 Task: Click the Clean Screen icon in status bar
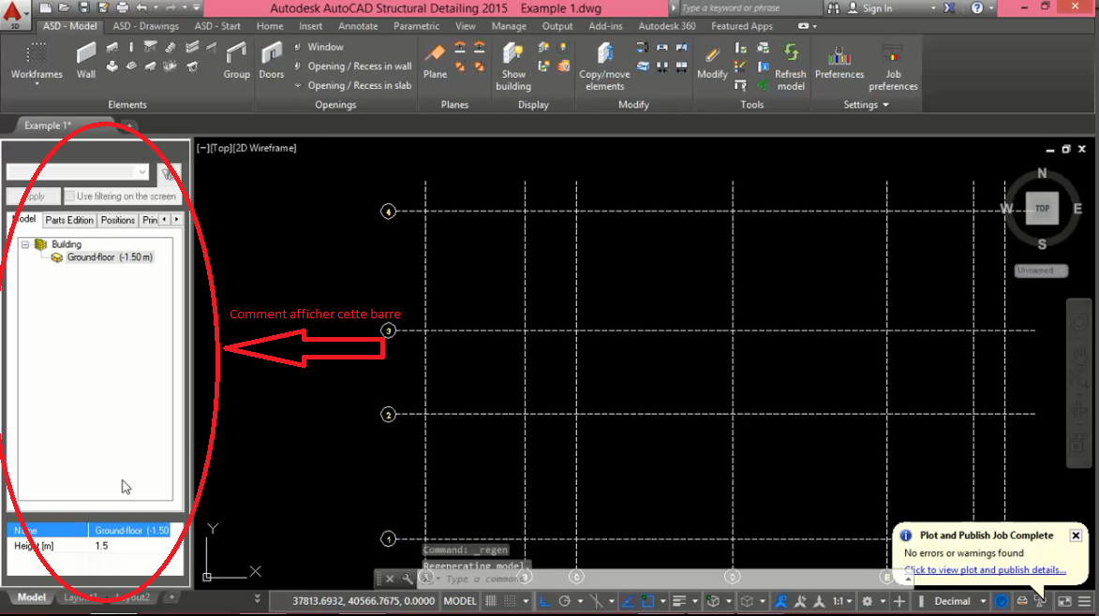click(1064, 601)
